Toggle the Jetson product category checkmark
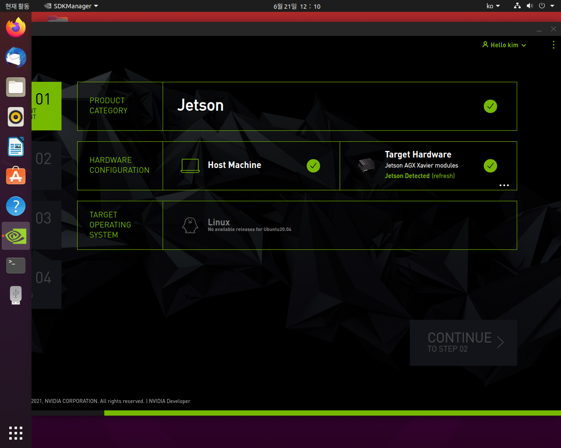Image resolution: width=561 pixels, height=448 pixels. [490, 106]
